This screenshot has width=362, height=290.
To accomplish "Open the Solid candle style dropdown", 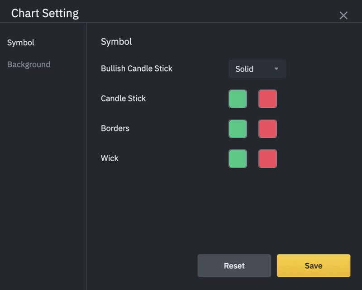I will click(257, 69).
